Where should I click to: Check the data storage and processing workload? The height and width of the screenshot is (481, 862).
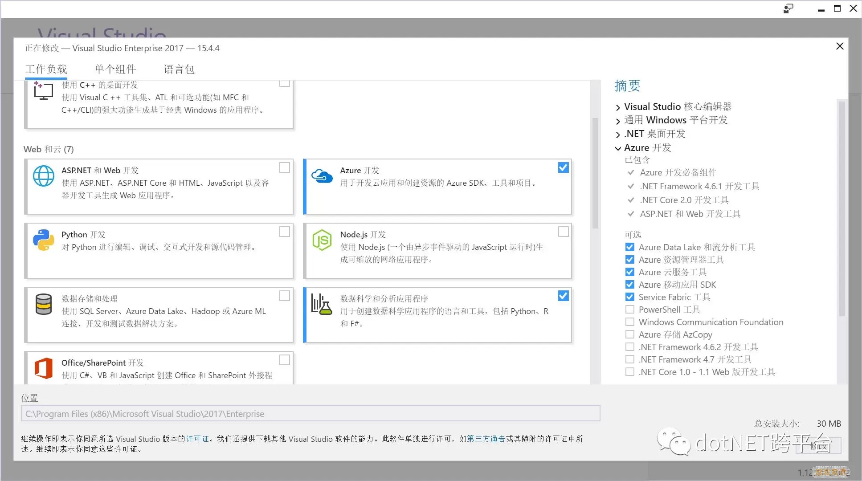[x=284, y=296]
